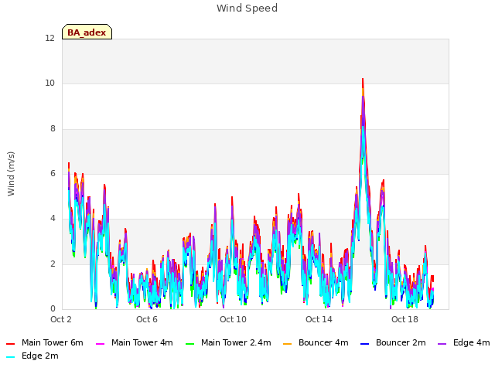Click the y-axis value 4
The height and width of the screenshot is (371, 495).
tap(53, 218)
